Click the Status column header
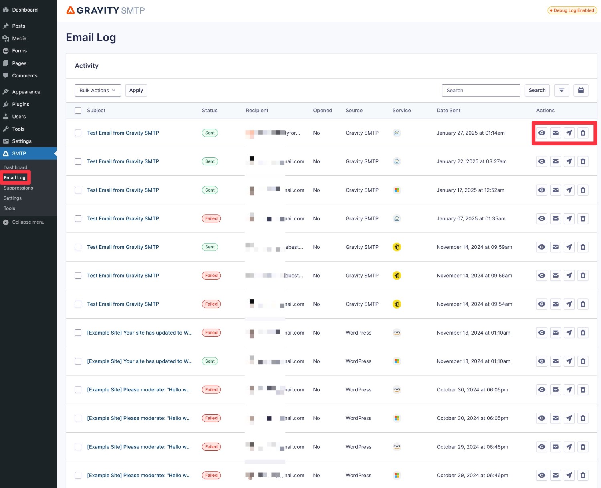Viewport: 601px width, 488px height. coord(210,111)
